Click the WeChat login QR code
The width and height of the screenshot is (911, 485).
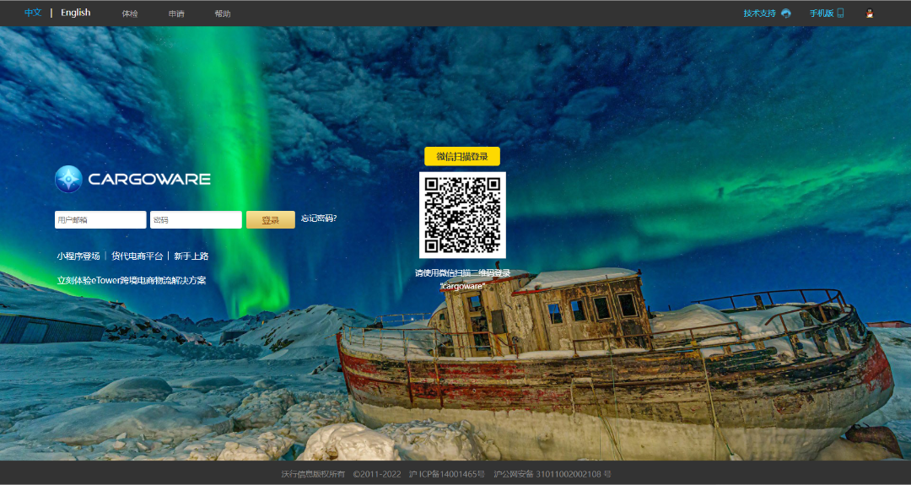(x=462, y=215)
